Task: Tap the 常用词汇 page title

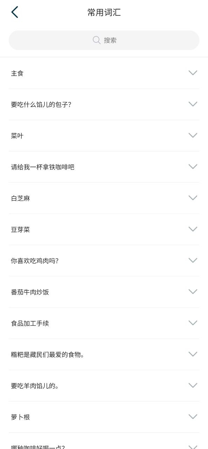Action: (x=104, y=12)
